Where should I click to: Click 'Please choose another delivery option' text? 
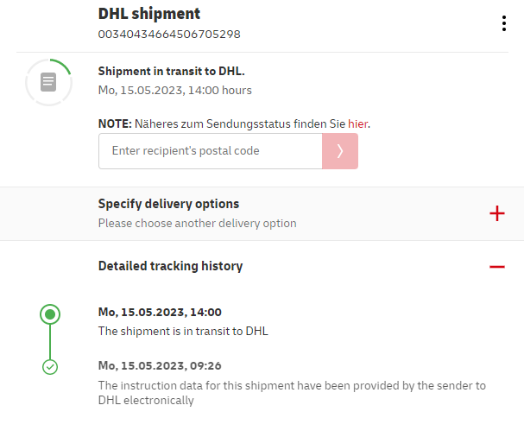coord(197,224)
